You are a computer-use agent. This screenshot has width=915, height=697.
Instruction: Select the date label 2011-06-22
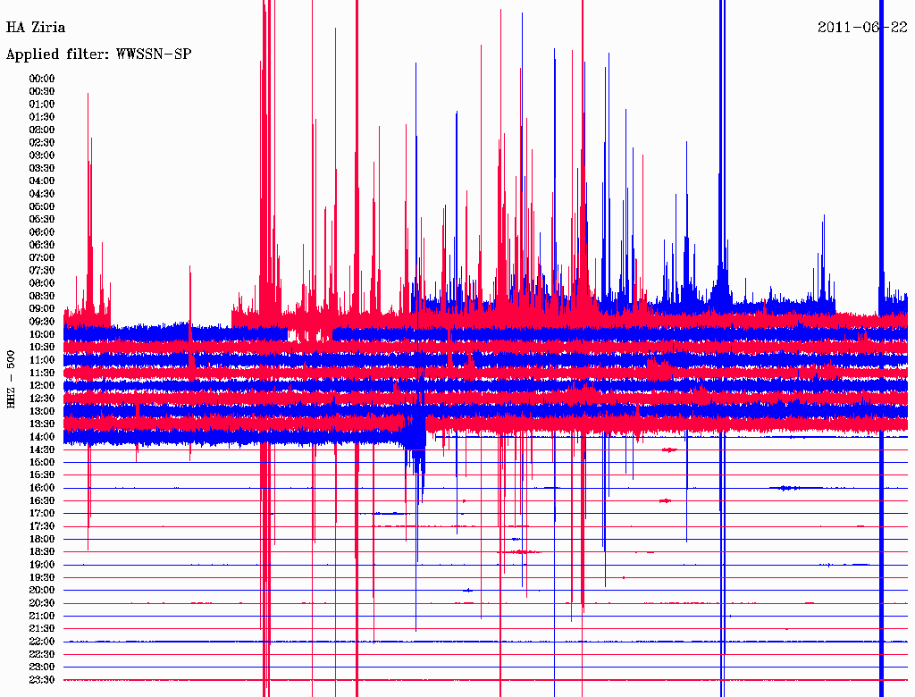[862, 28]
